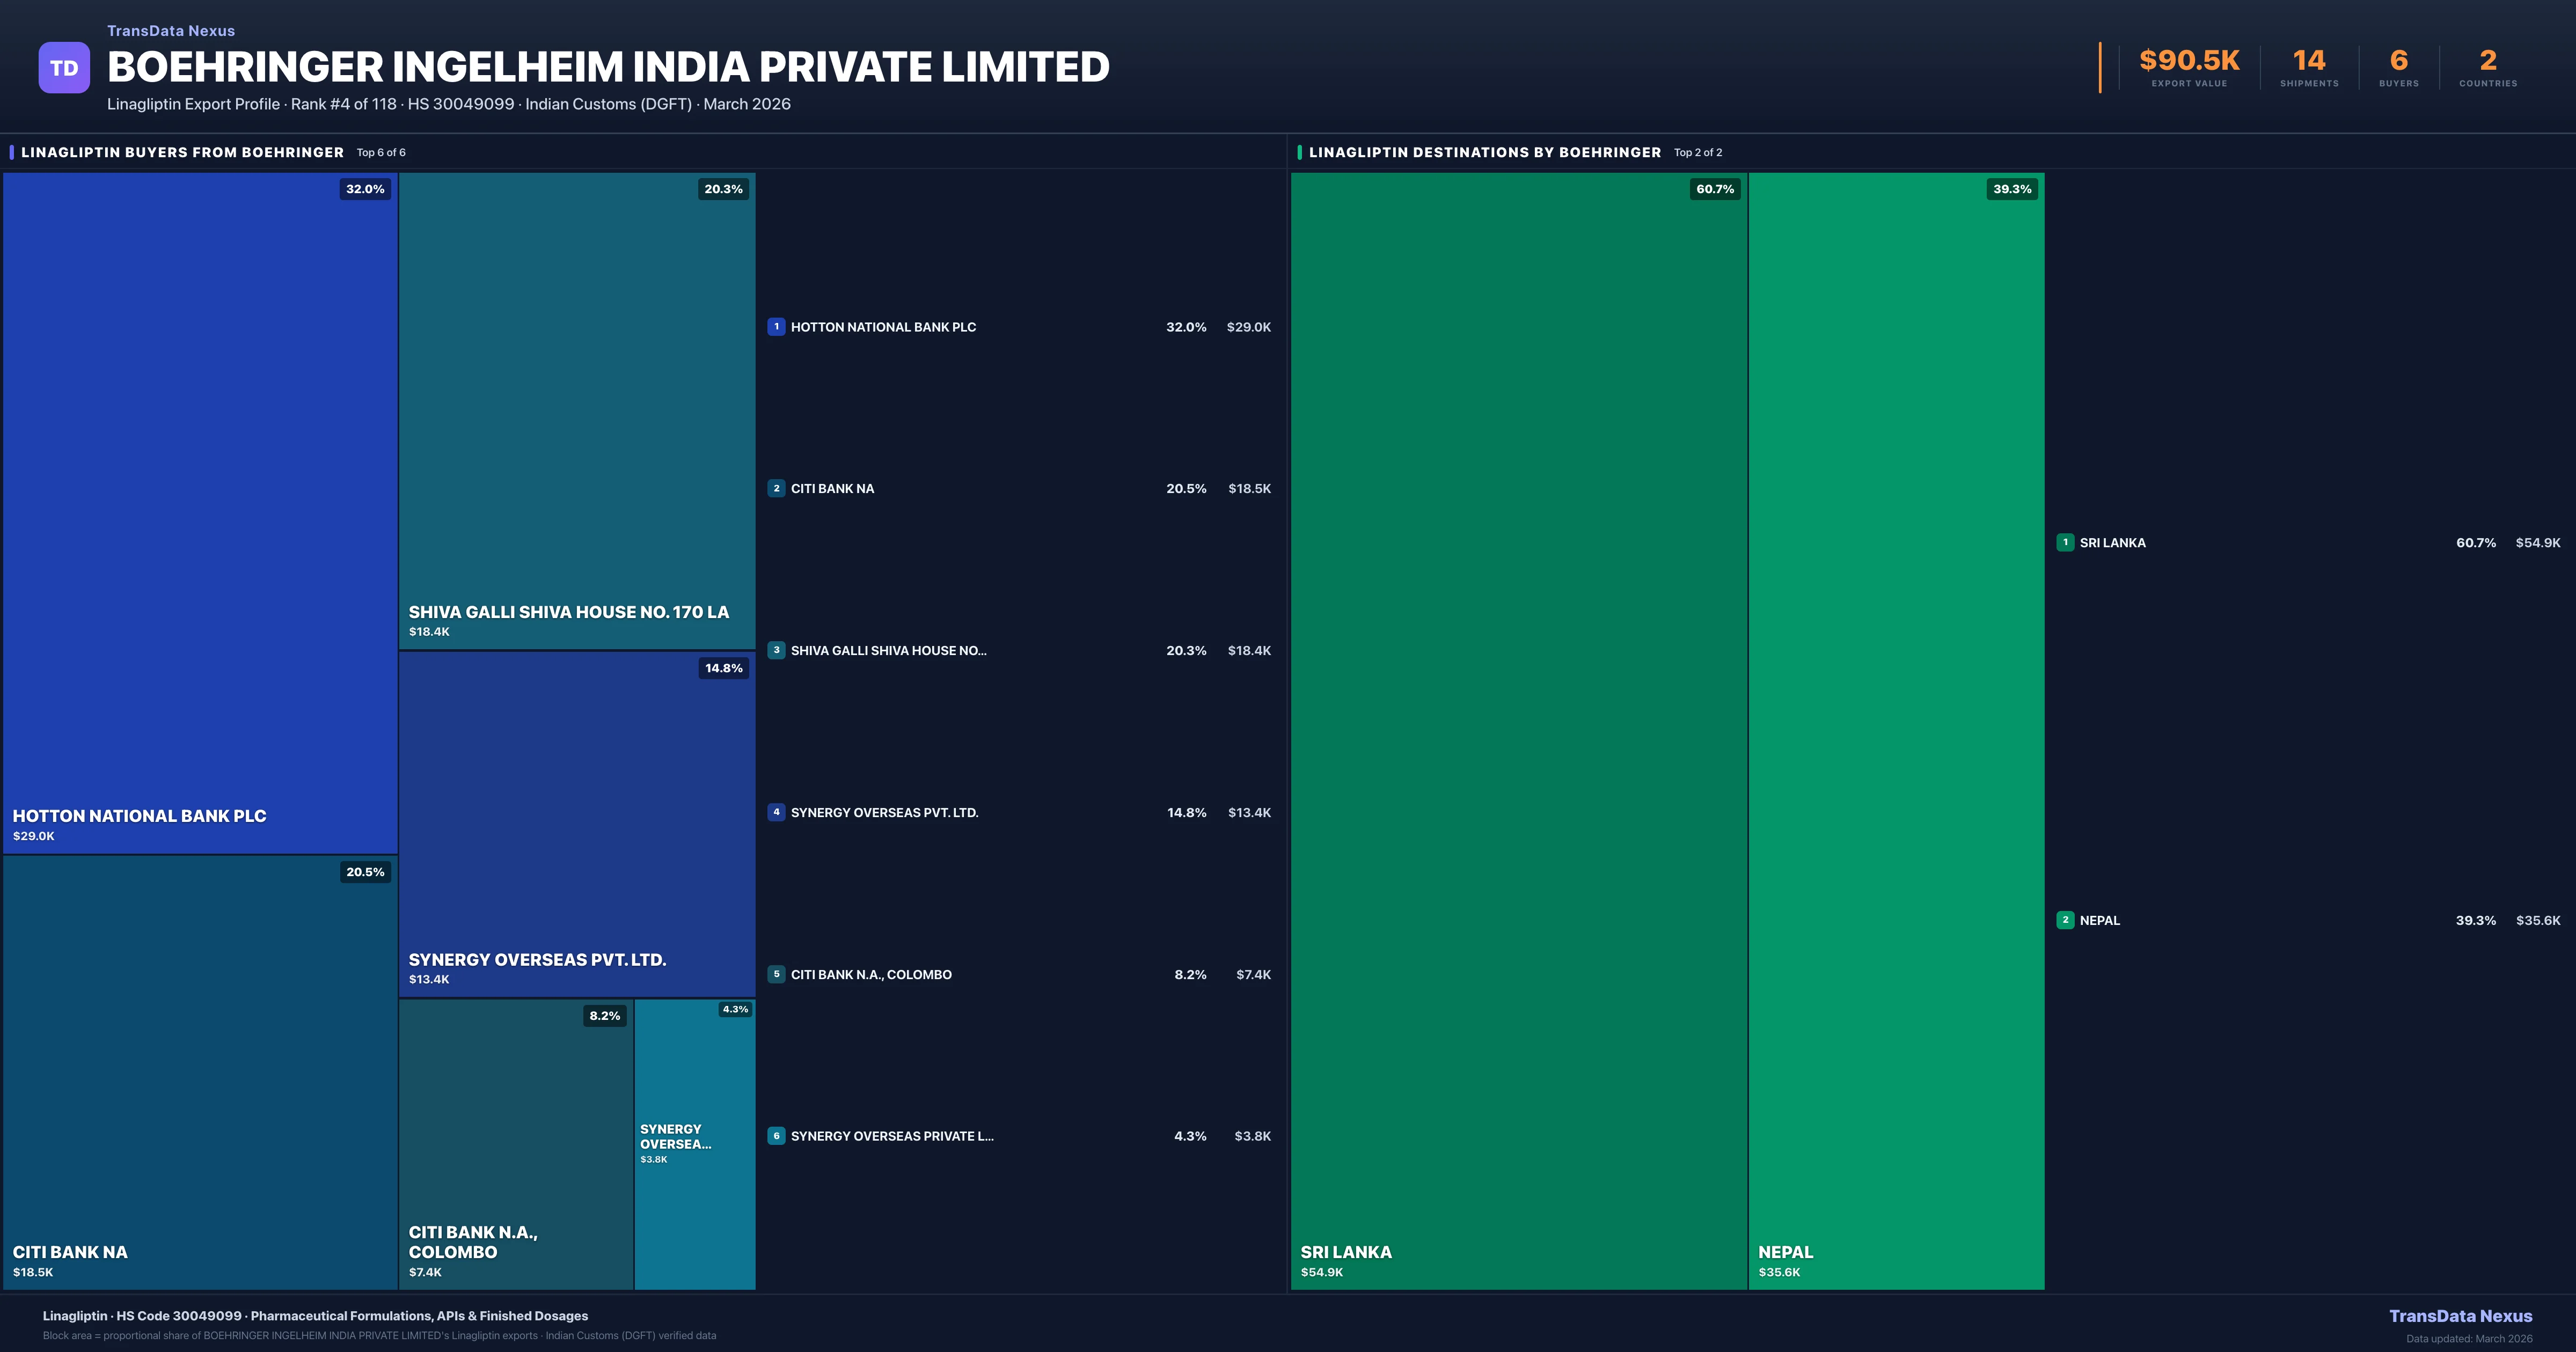Screen dimensions: 2576x1352
Task: Click rank badge 1 beside Sri Lanka legend
Action: point(2065,542)
